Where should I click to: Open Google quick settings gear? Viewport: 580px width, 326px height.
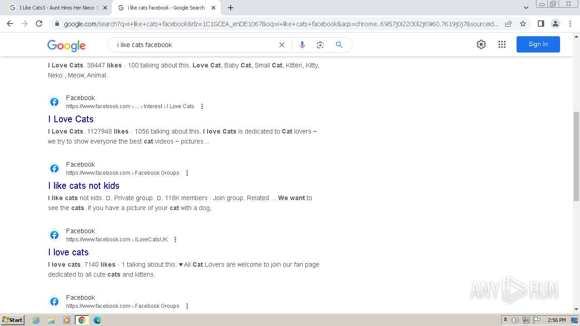point(481,44)
